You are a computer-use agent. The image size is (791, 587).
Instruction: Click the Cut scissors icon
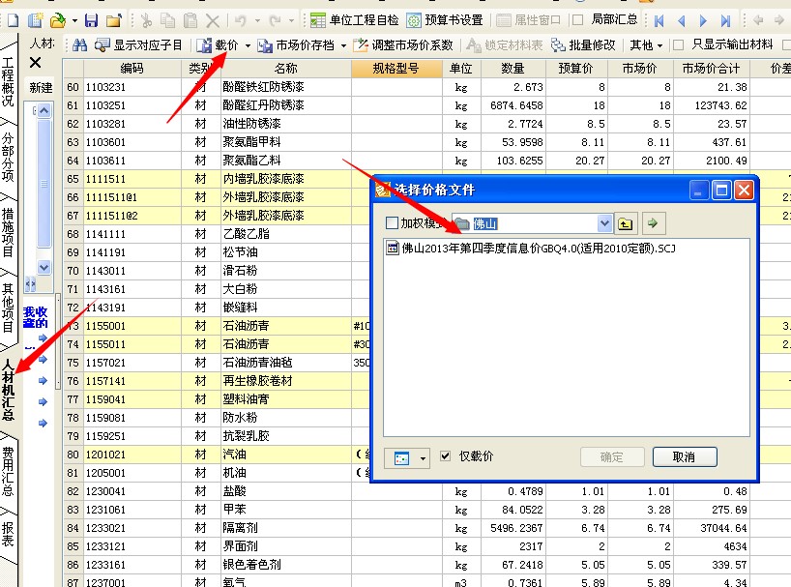coord(147,20)
